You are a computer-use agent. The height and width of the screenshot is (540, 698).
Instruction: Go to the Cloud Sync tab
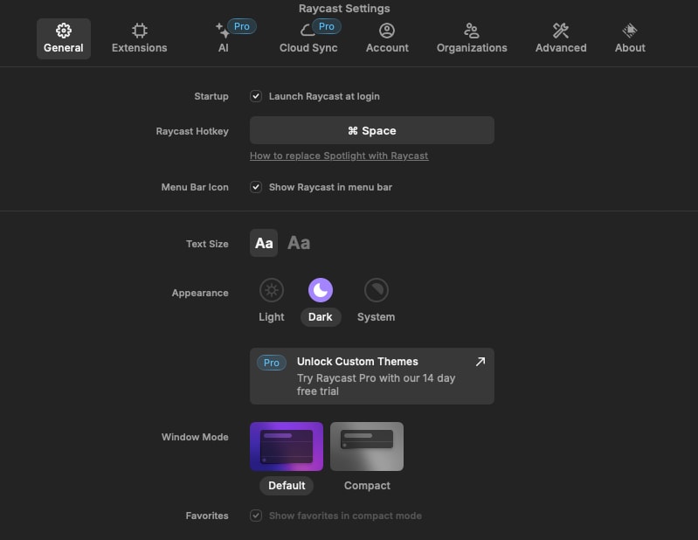click(308, 38)
